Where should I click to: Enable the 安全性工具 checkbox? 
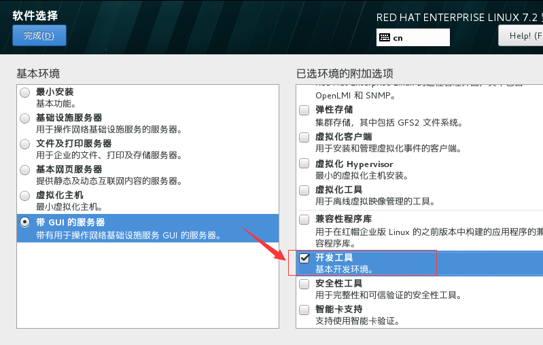click(x=304, y=284)
